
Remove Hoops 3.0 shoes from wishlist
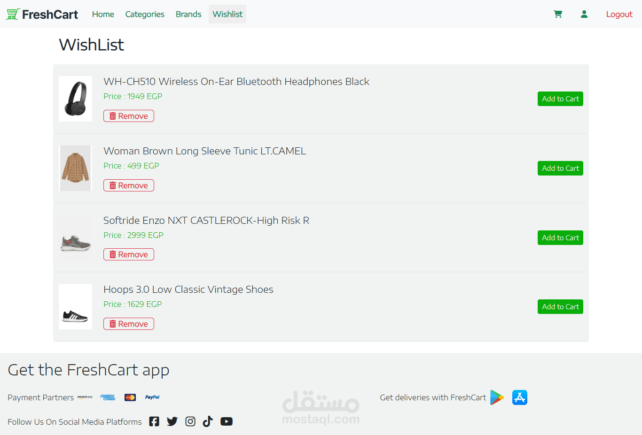tap(129, 324)
